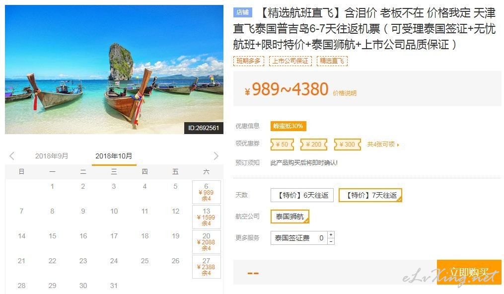Decrease 泰国签证费 quantity with minus button
The height and width of the screenshot is (294, 504).
331,241
